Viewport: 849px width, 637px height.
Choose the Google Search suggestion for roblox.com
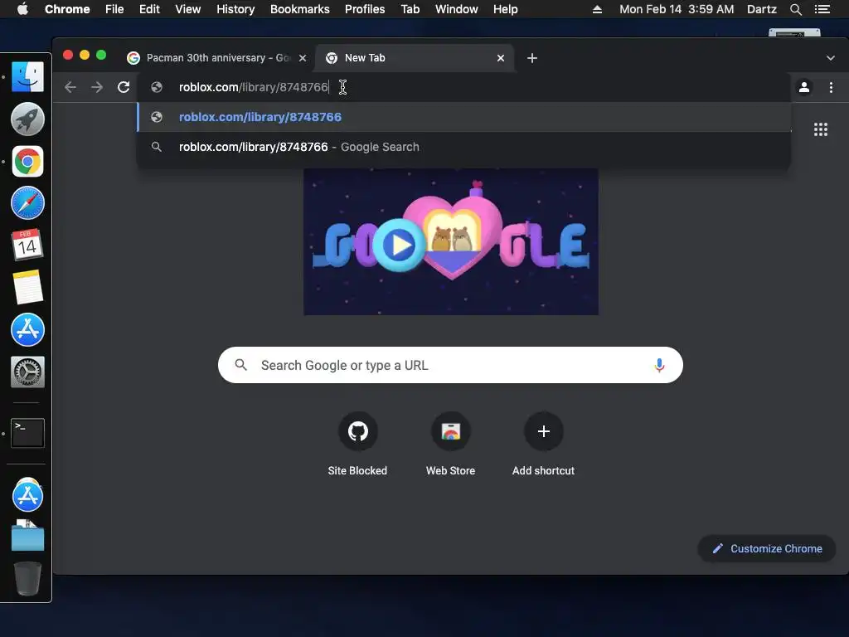click(464, 147)
